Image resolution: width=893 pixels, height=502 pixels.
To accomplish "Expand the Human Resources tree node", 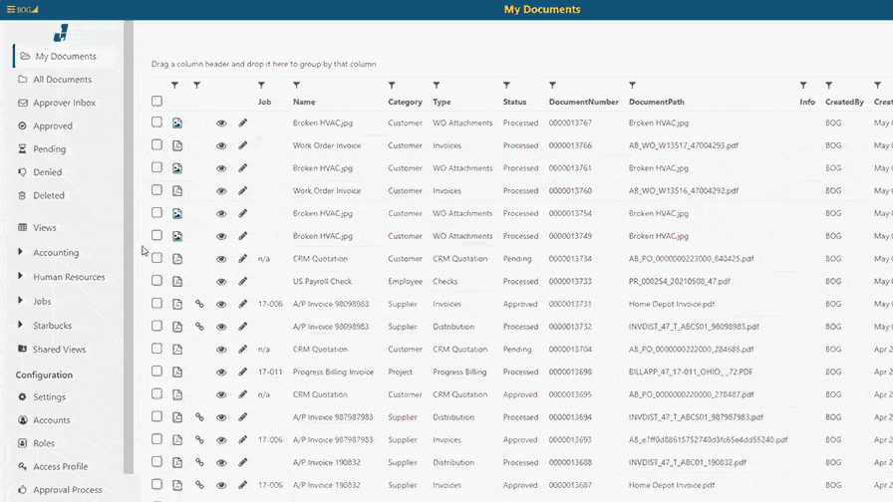I will pos(21,276).
